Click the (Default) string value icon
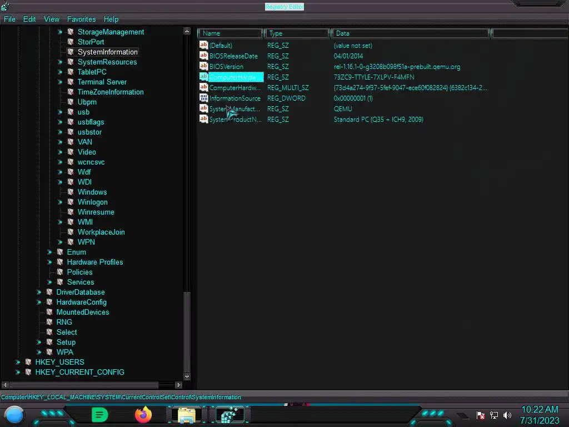This screenshot has height=427, width=569. pyautogui.click(x=203, y=45)
